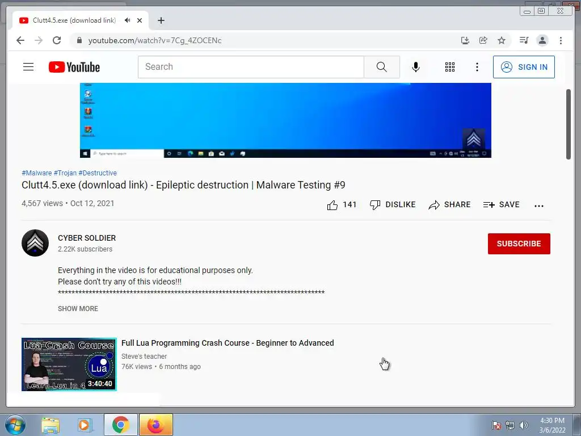Click the browser forward arrow
This screenshot has height=436, width=581.
39,40
